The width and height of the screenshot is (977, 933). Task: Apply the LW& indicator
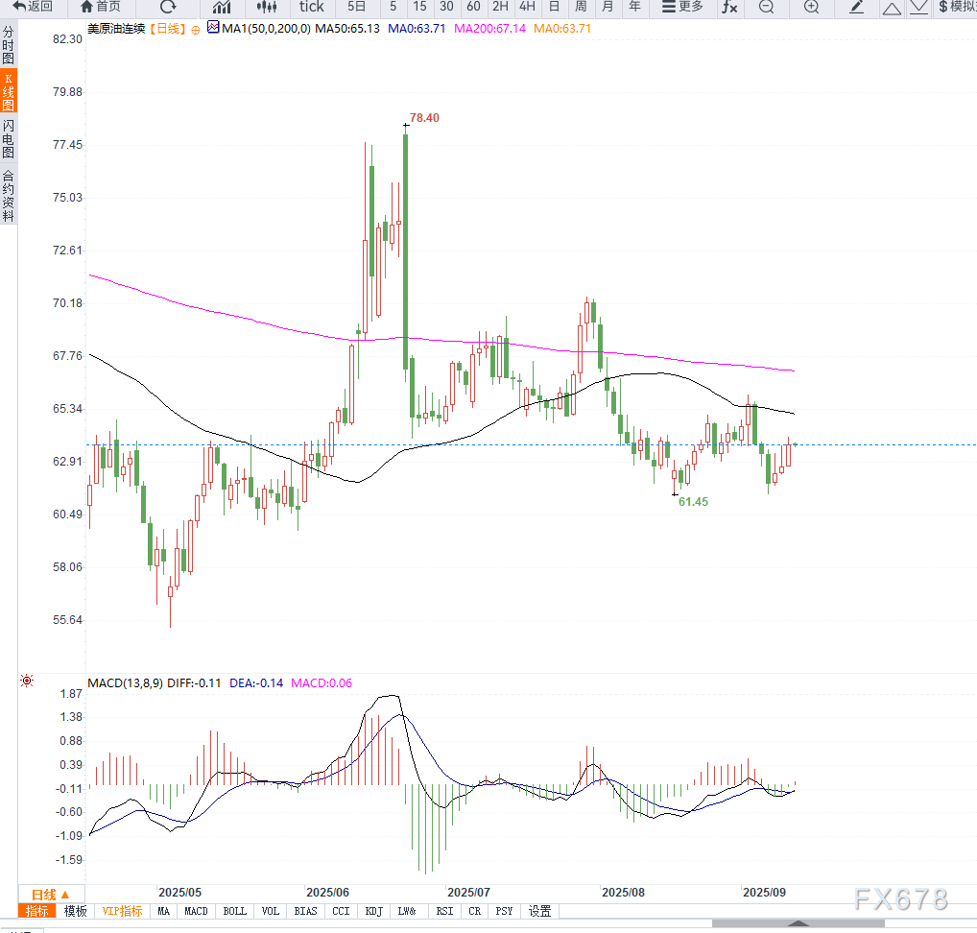407,911
